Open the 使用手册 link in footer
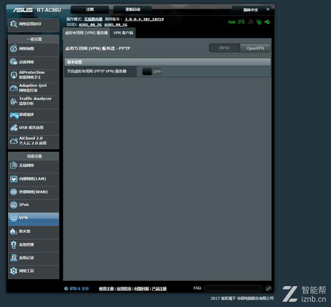The height and width of the screenshot is (307, 331). [106, 289]
